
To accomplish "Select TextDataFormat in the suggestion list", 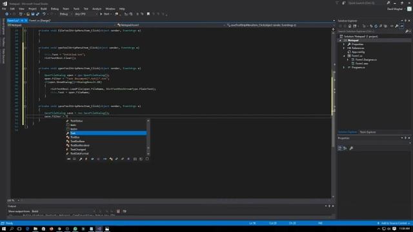I will (x=106, y=153).
